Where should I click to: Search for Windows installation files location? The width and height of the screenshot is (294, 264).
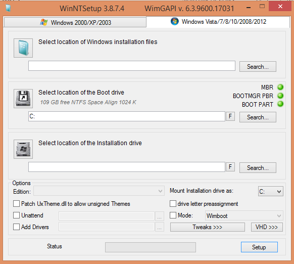pos(258,66)
